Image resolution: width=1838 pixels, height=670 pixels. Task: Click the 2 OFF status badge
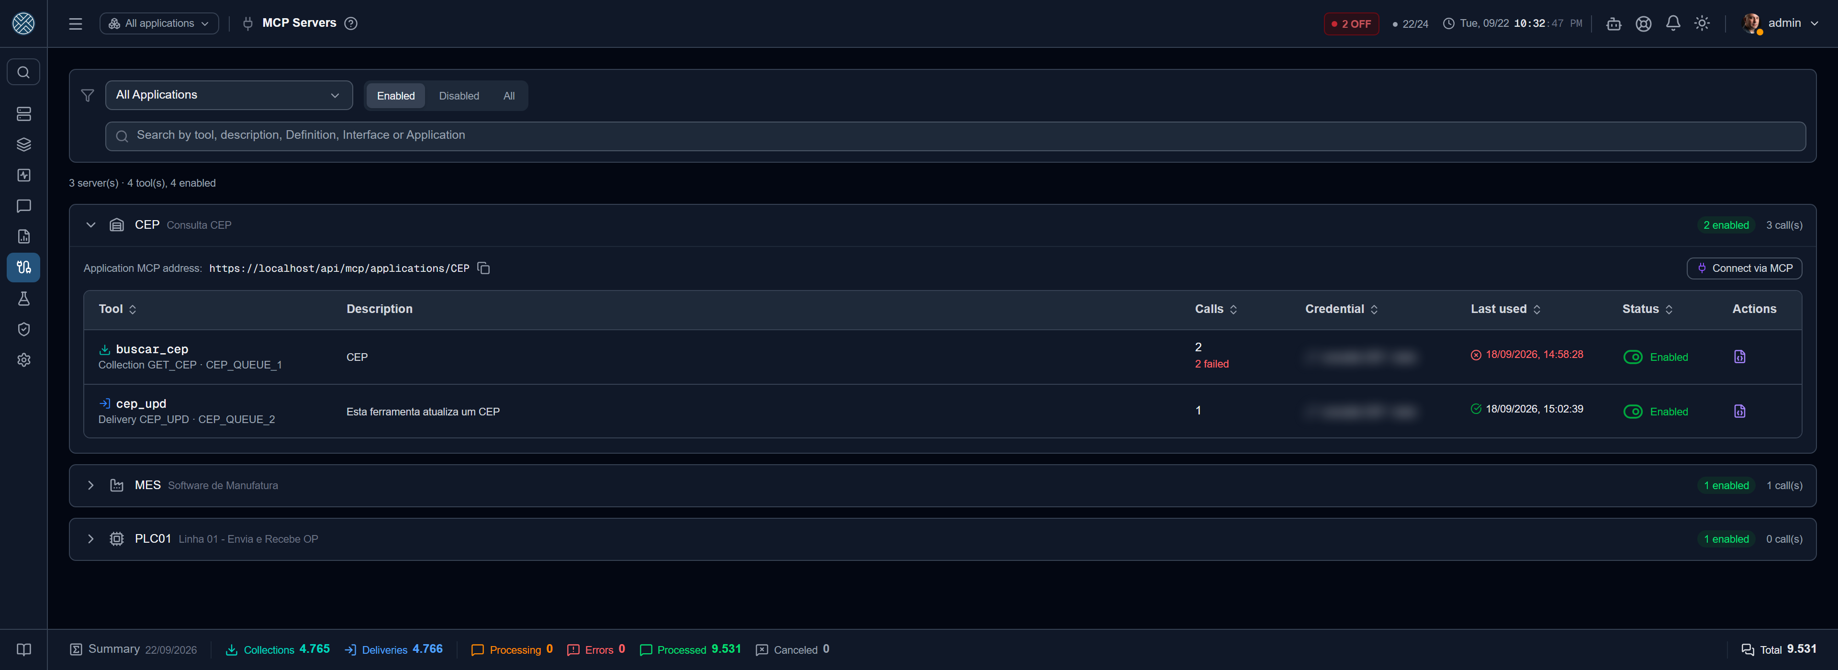[x=1351, y=23]
